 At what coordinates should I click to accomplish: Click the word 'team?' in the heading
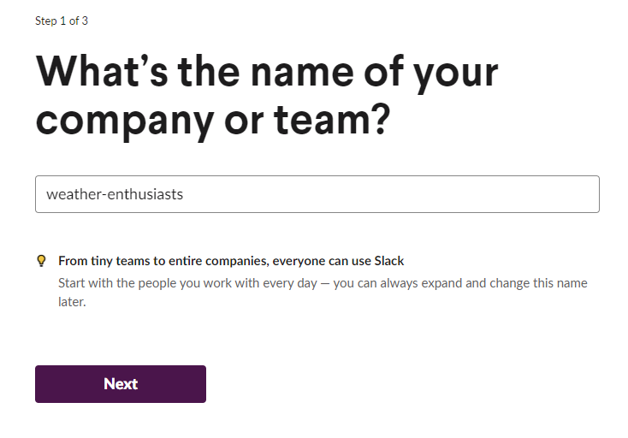click(332, 120)
